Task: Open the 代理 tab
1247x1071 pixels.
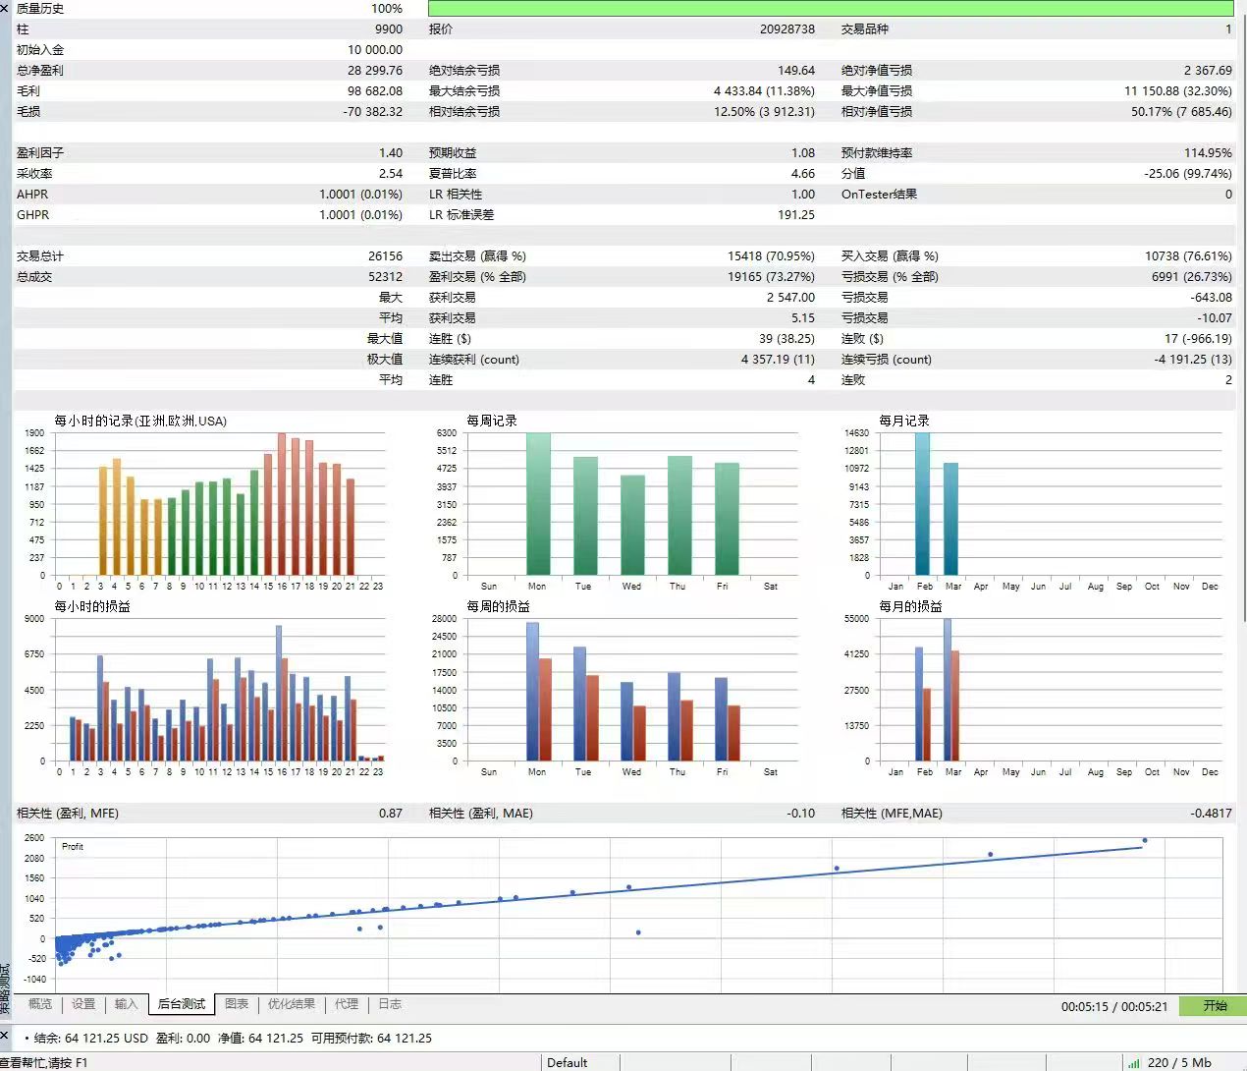Action: pyautogui.click(x=347, y=1004)
